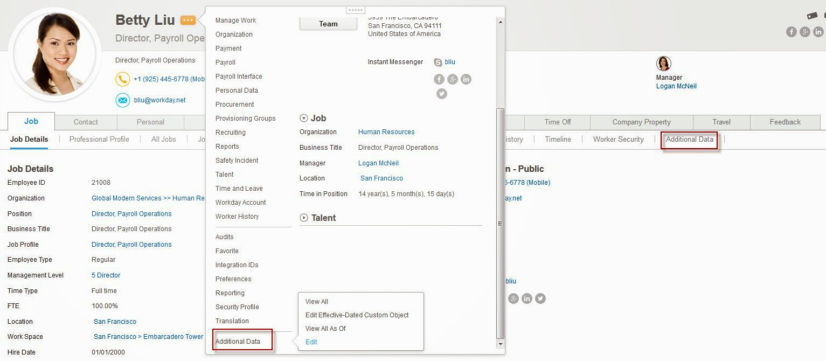The width and height of the screenshot is (826, 361).
Task: Click the scrollbar down arrow
Action: pos(500,344)
